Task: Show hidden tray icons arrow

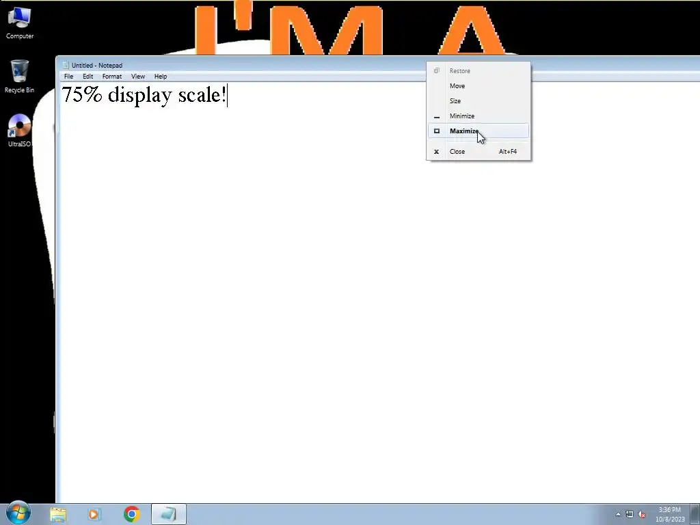Action: pos(618,514)
